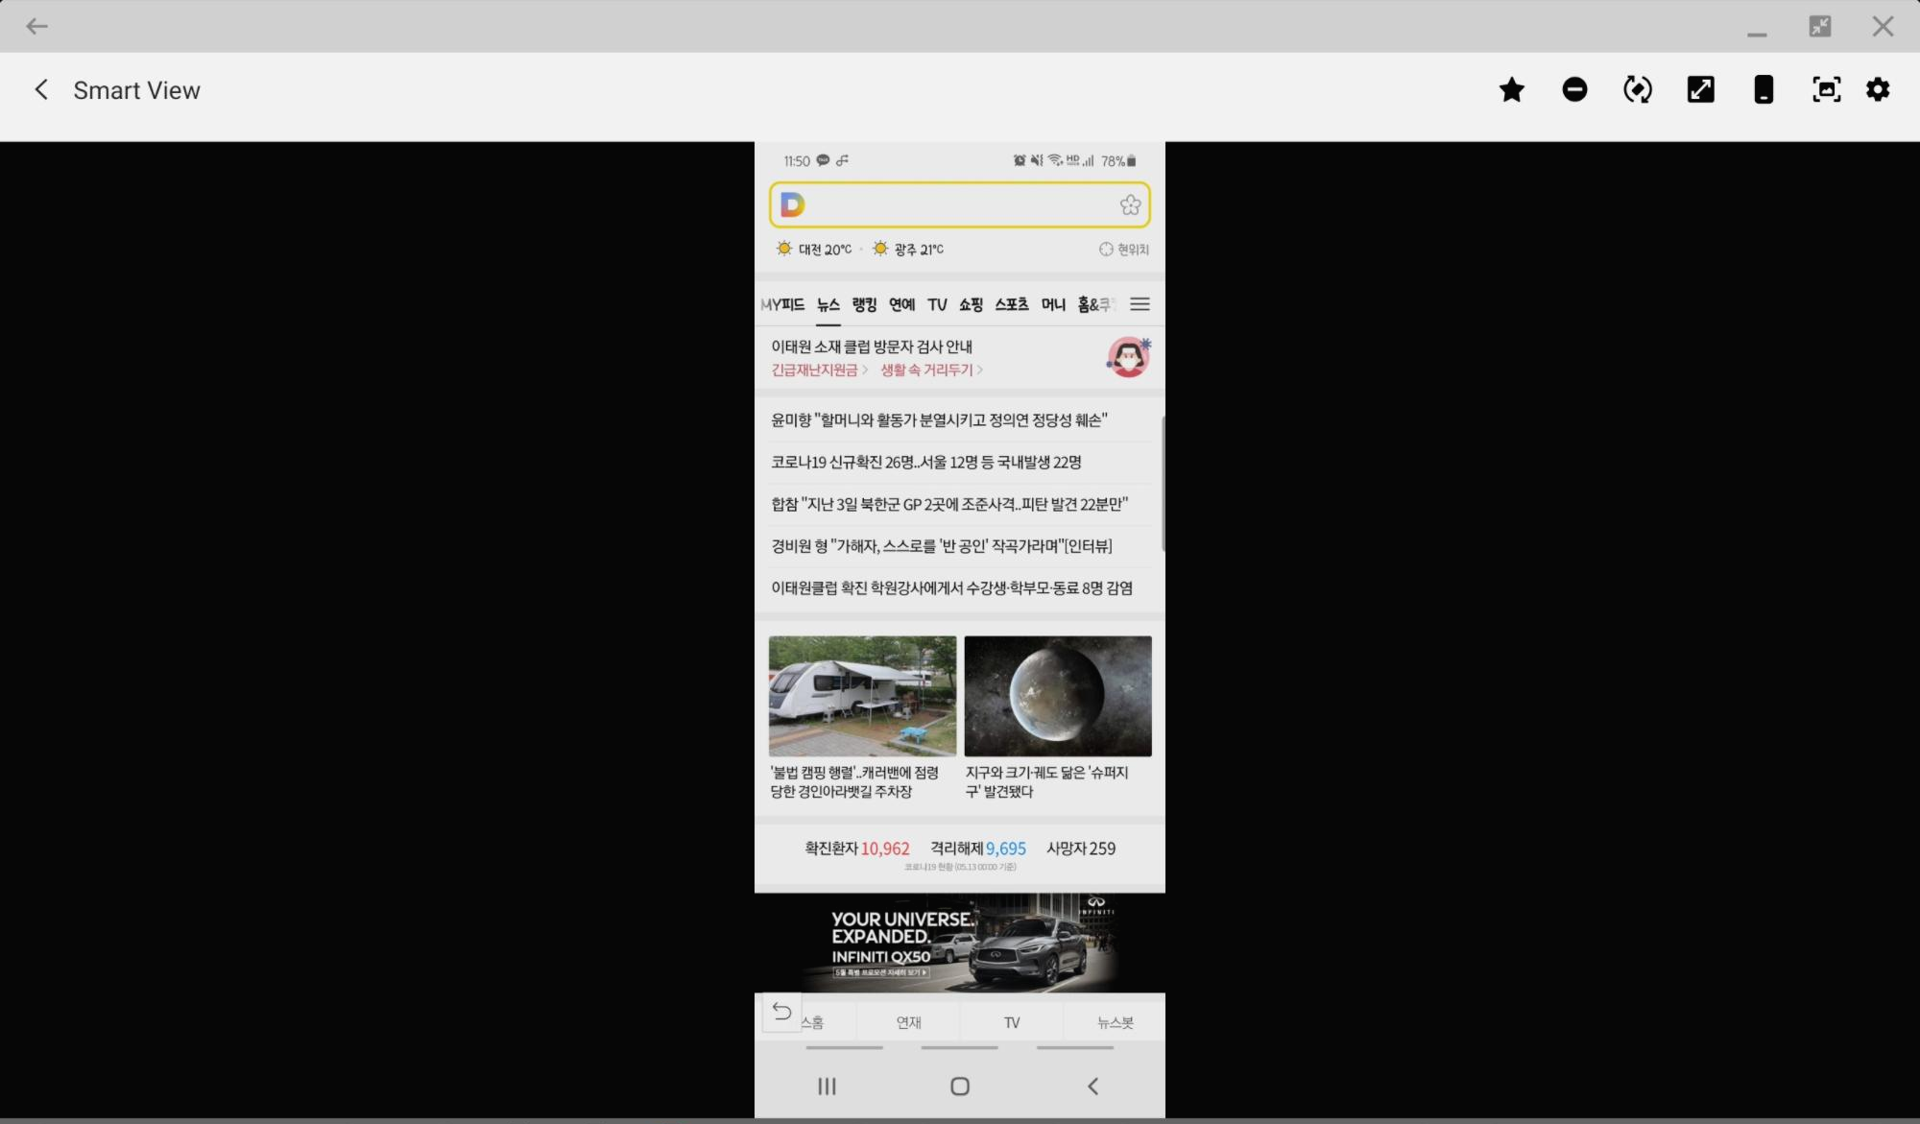Image resolution: width=1920 pixels, height=1124 pixels.
Task: Select the 랭킹 tab
Action: (x=864, y=304)
